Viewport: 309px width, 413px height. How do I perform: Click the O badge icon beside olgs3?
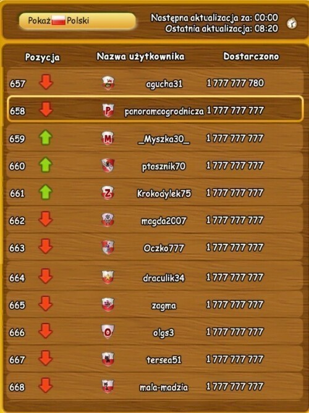[108, 332]
